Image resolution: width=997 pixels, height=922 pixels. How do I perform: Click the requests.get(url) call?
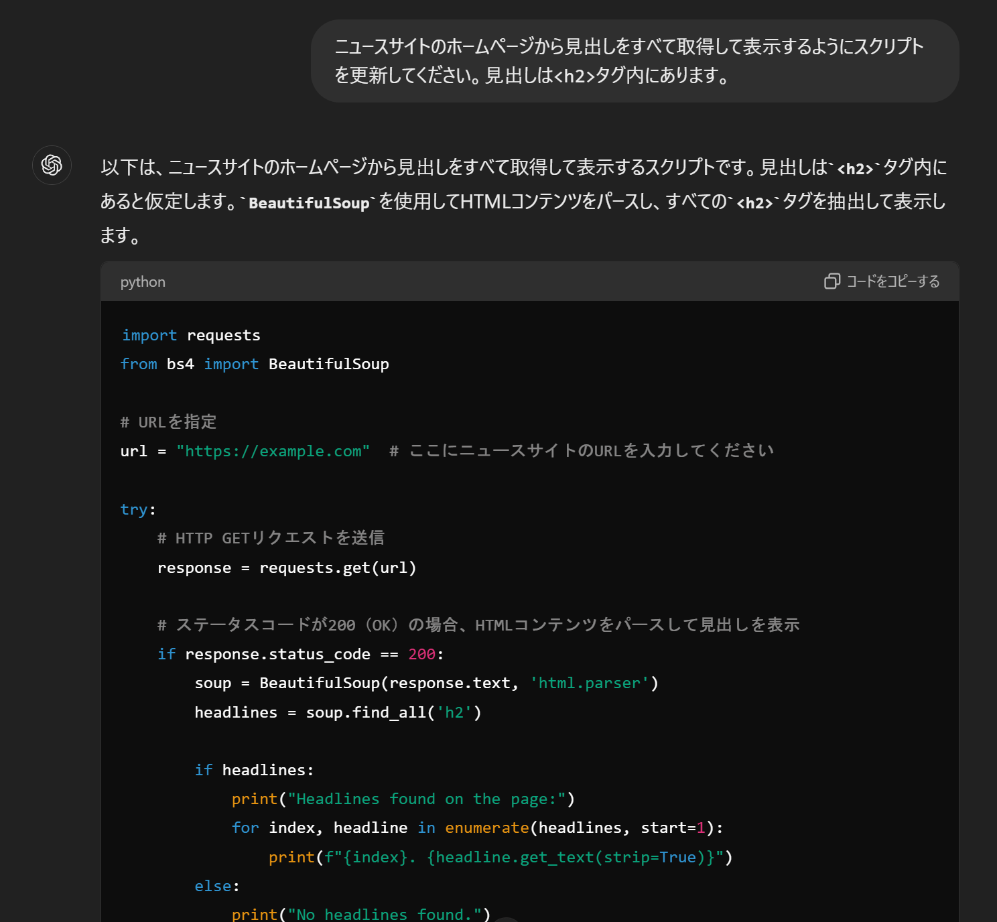338,568
